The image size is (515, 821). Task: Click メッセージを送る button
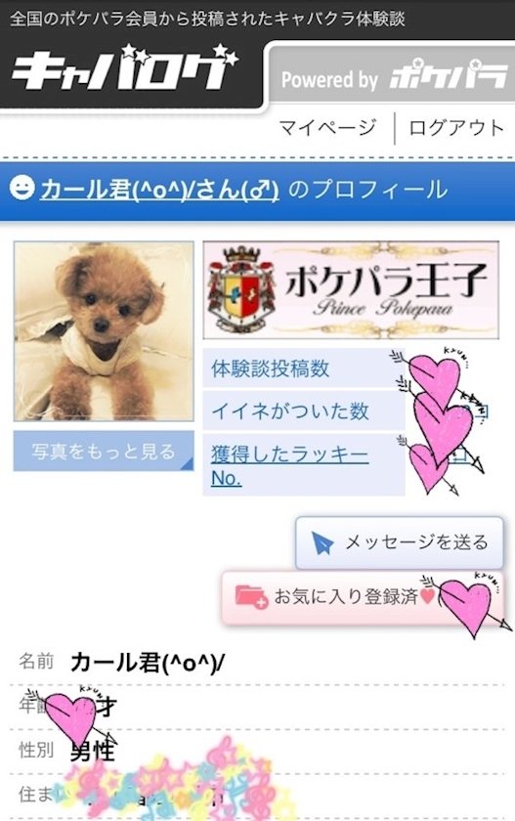pyautogui.click(x=400, y=543)
